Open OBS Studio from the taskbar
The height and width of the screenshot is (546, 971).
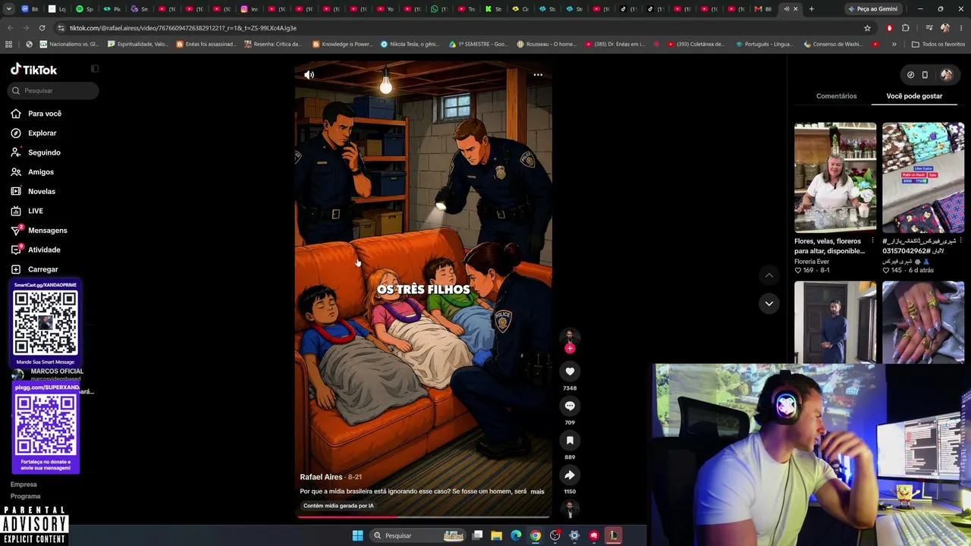coord(555,535)
